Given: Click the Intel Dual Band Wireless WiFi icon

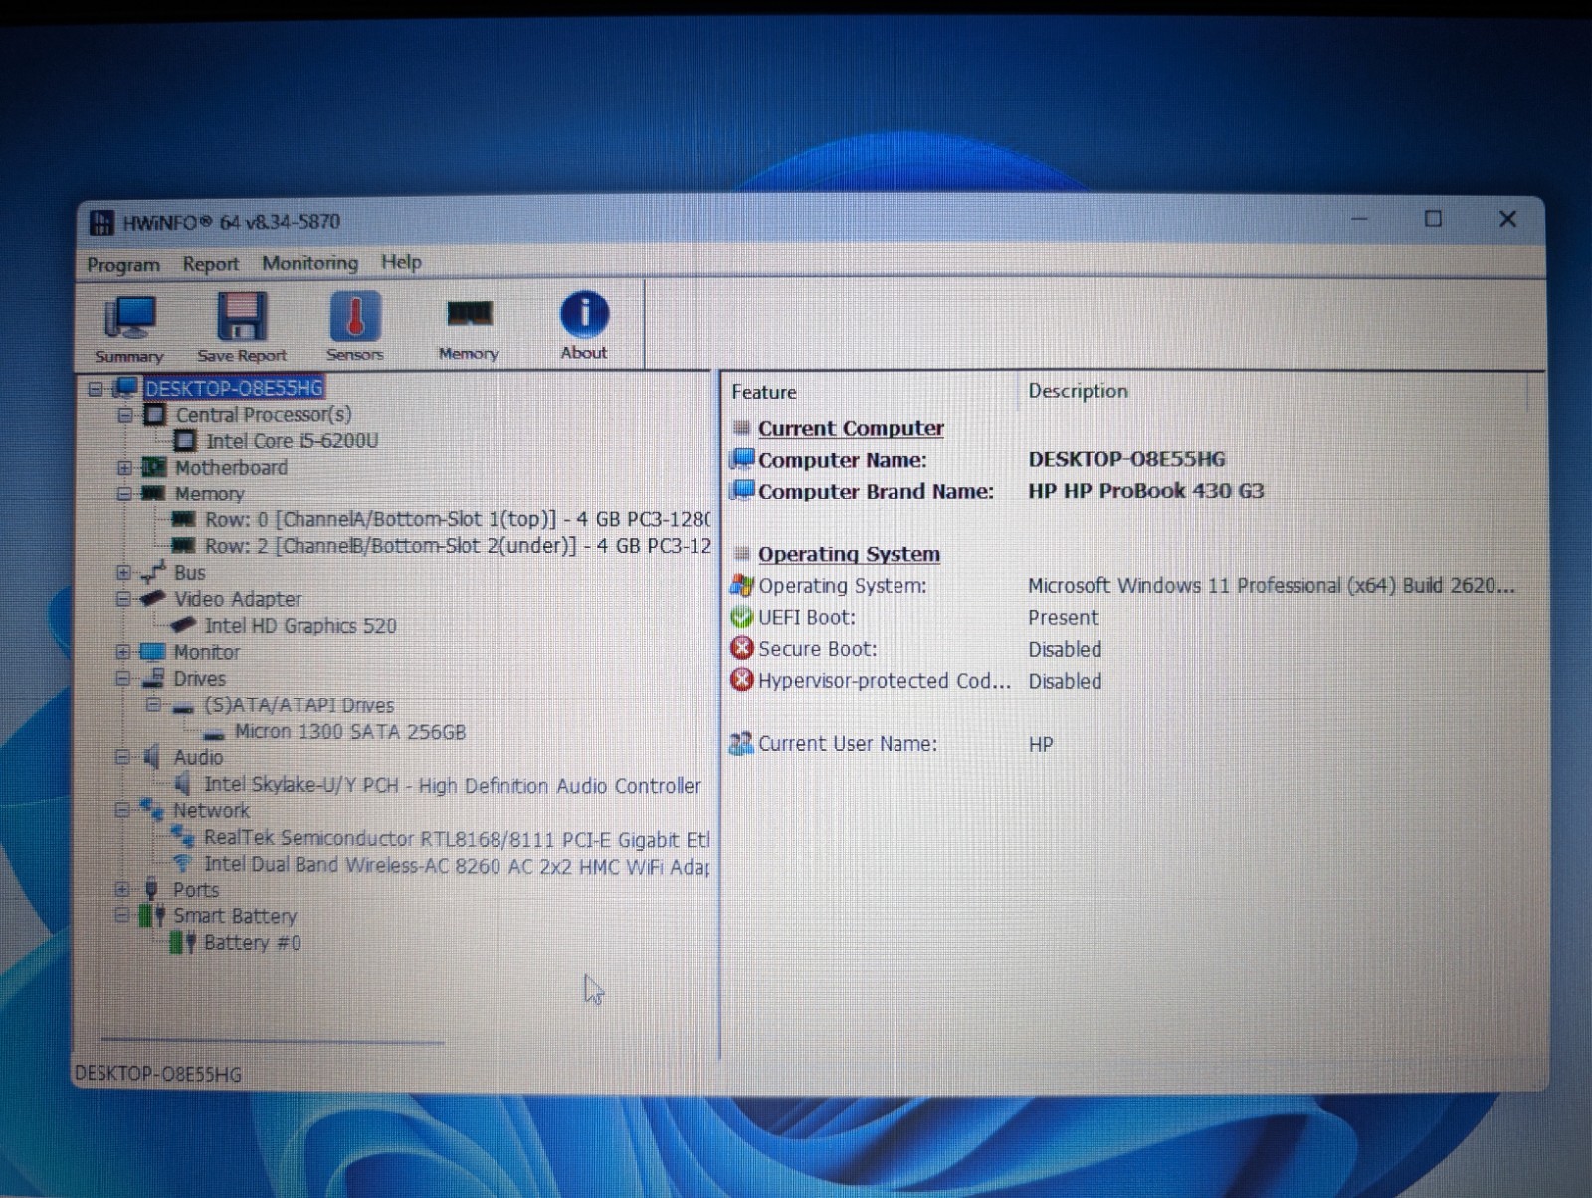Looking at the screenshot, I should pos(182,863).
